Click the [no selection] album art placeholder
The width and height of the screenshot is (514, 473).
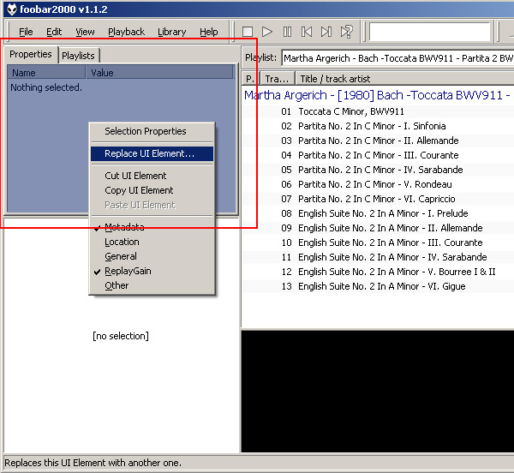[121, 336]
